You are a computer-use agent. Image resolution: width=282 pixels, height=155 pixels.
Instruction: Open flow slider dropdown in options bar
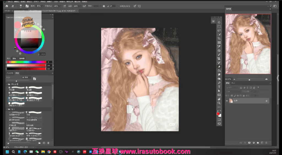tap(80, 6)
